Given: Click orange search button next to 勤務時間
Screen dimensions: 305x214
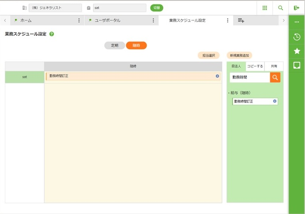Looking at the screenshot, I should tap(275, 77).
